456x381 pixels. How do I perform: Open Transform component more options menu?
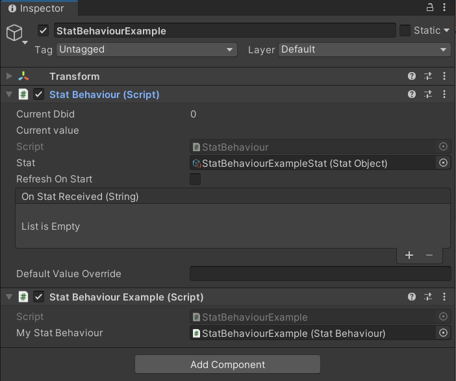pos(444,76)
